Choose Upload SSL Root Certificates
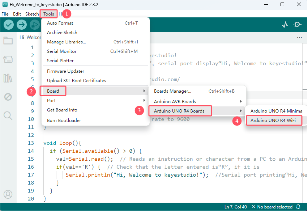Screen dimensions: 308x211 click(x=95, y=81)
